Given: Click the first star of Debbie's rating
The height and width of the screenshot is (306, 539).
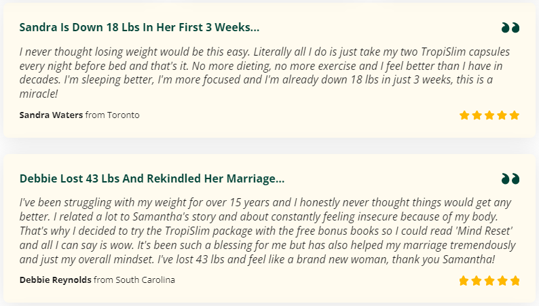Looking at the screenshot, I should pyautogui.click(x=464, y=281).
